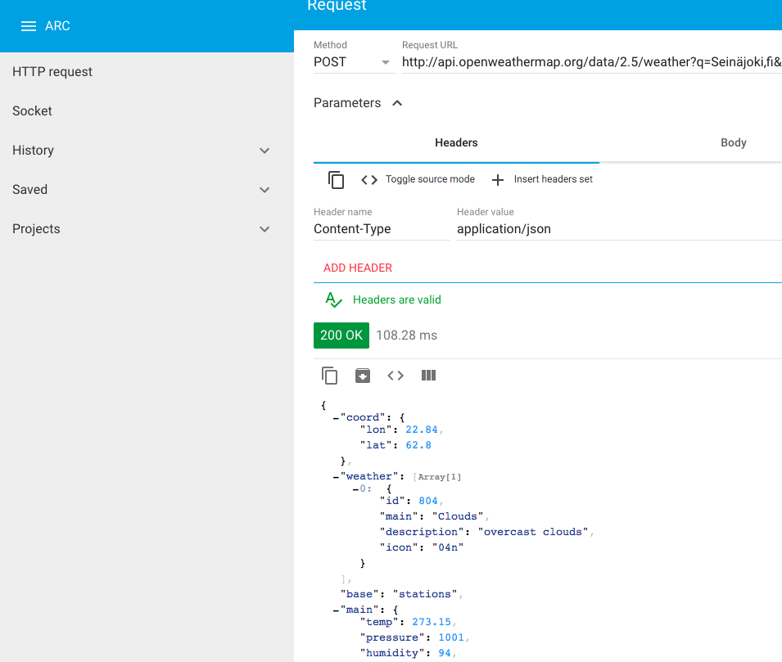Copy response body to clipboard
The width and height of the screenshot is (782, 662).
(330, 376)
